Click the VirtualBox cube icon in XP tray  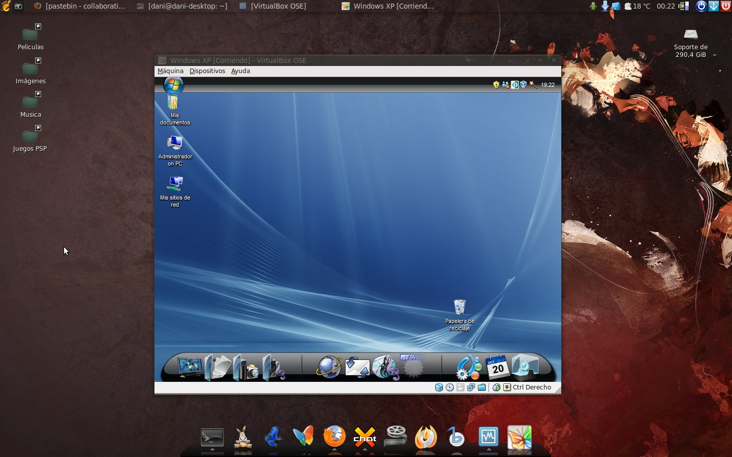(524, 85)
